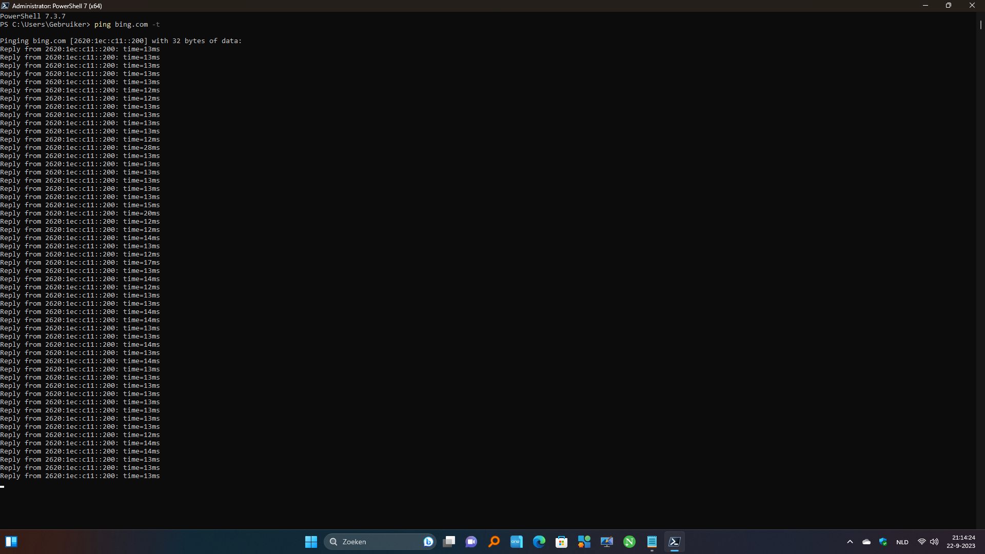Open Windows Security shield tray icon
985x554 pixels.
tap(883, 542)
